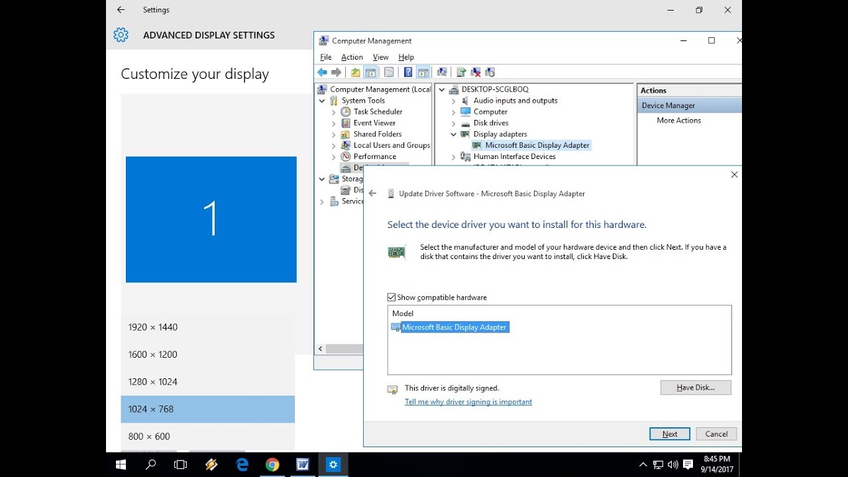Click the settings gear icon beside Advanced Display Settings
The width and height of the screenshot is (848, 477).
point(121,35)
